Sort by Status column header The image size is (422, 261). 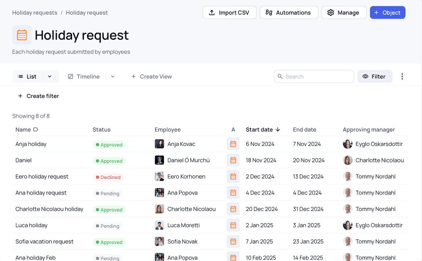coord(102,129)
